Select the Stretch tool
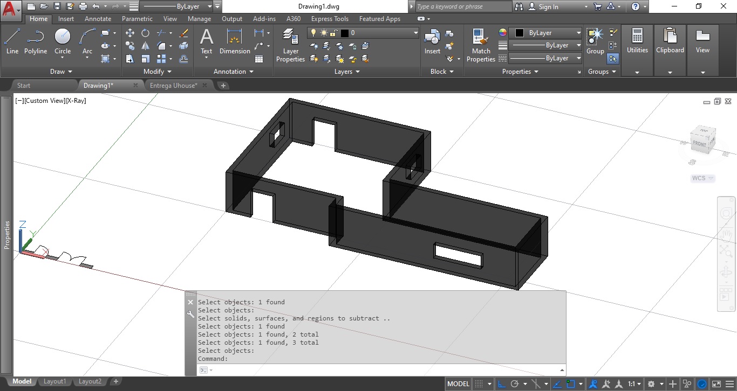The image size is (737, 391). tap(130, 59)
